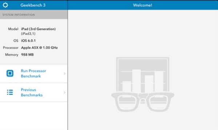Click the list icon beside Previous Benchmarks

tap(10, 92)
